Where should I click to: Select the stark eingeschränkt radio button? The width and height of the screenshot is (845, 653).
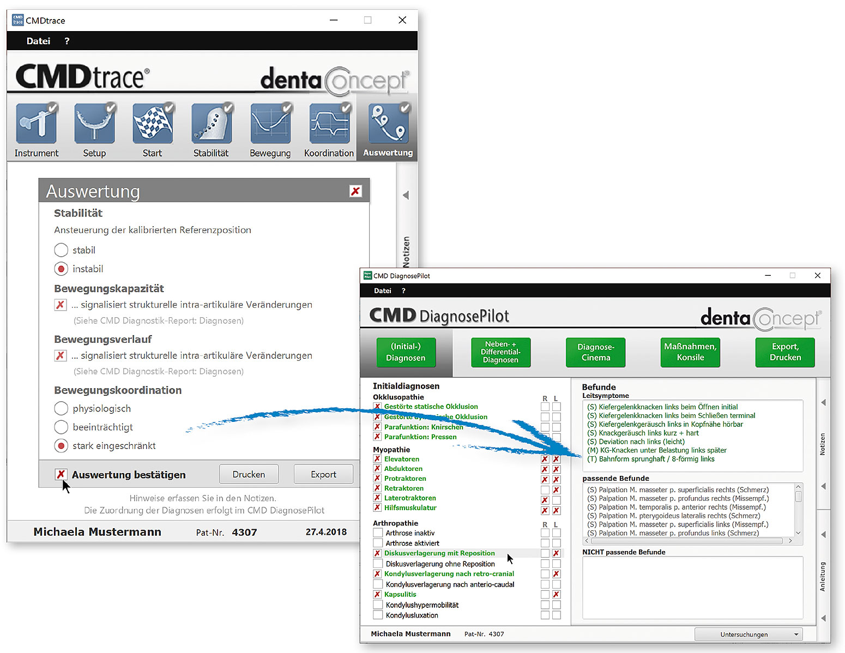(x=61, y=446)
